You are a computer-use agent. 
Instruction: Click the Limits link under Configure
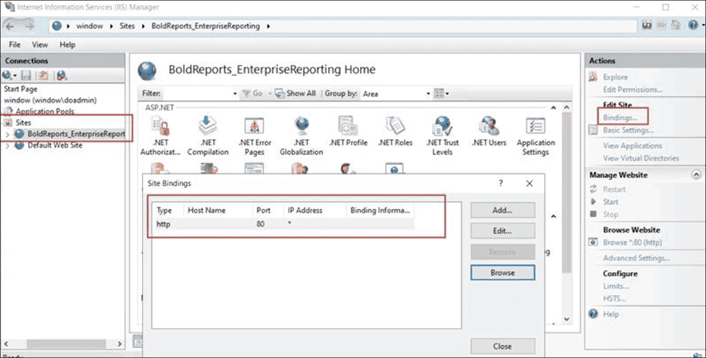616,286
